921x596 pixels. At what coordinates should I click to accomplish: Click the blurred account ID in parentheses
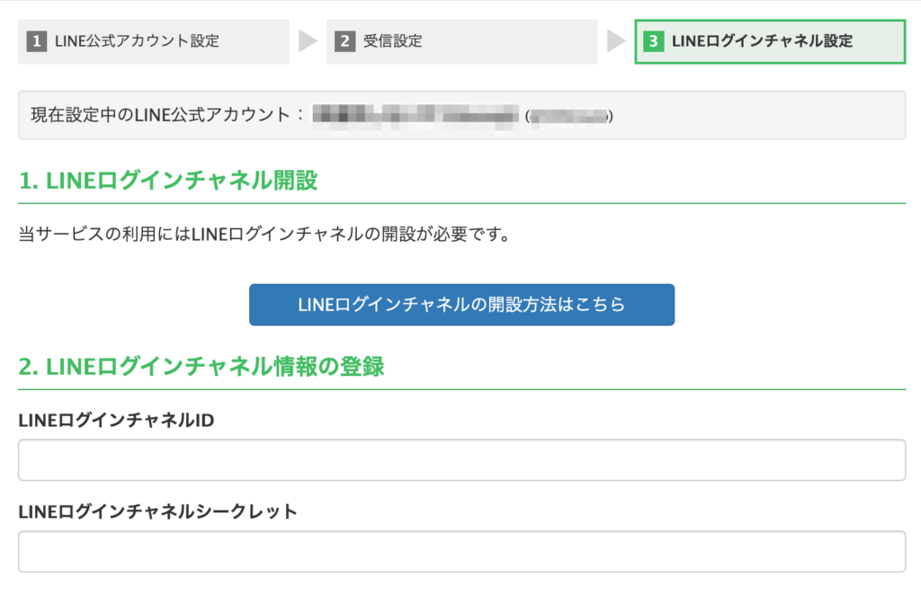point(569,116)
